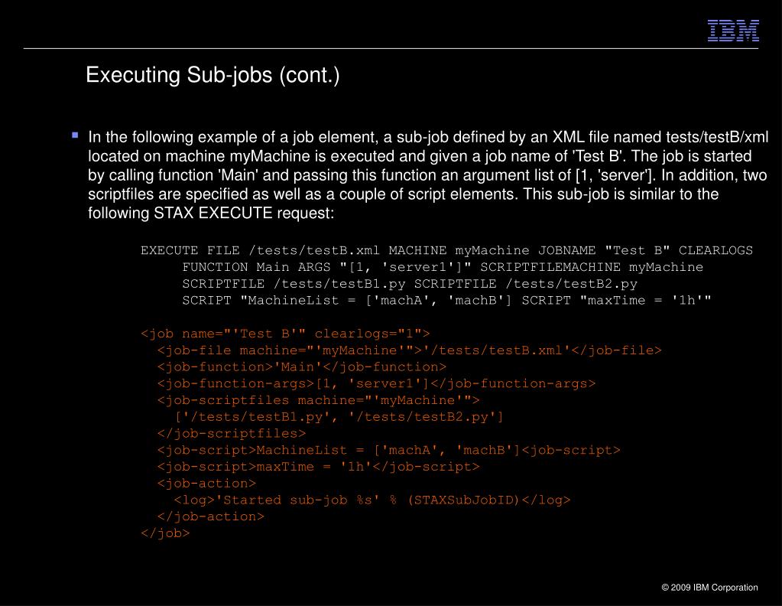Select the Executing Sub-jobs (cont.) title
The width and height of the screenshot is (782, 606).
click(x=213, y=76)
